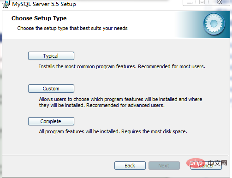The width and height of the screenshot is (232, 178).
Task: Cancel the MySQL installation
Action: point(206,166)
